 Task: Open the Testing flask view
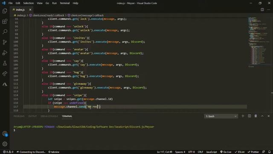pos(5,63)
